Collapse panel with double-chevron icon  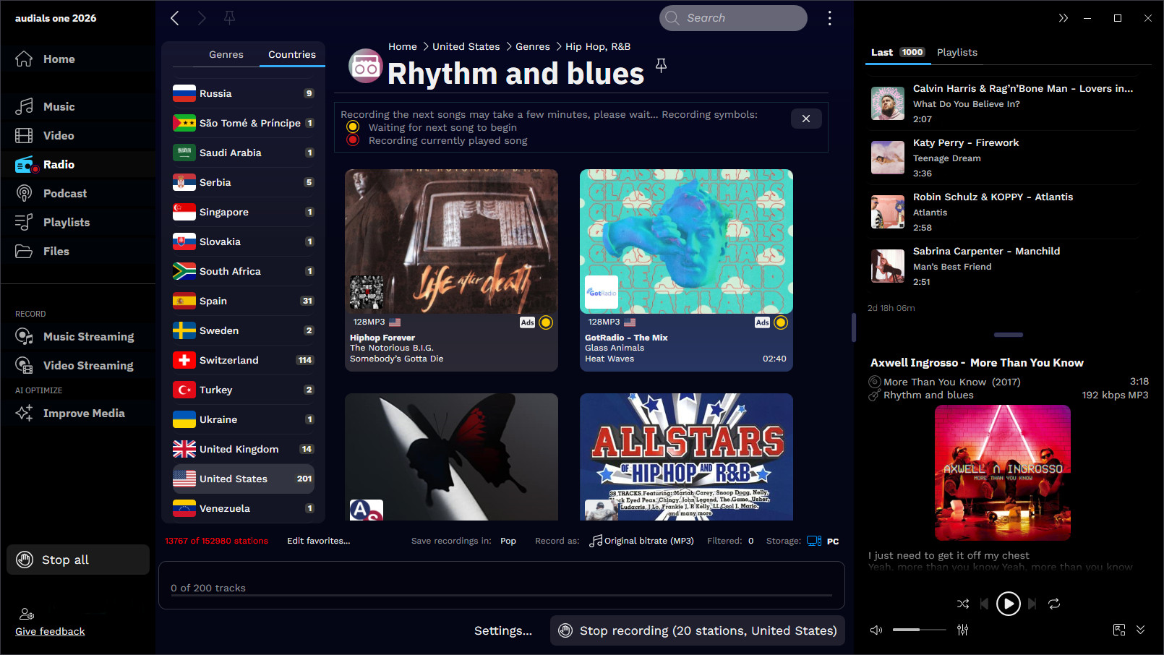(x=1063, y=18)
